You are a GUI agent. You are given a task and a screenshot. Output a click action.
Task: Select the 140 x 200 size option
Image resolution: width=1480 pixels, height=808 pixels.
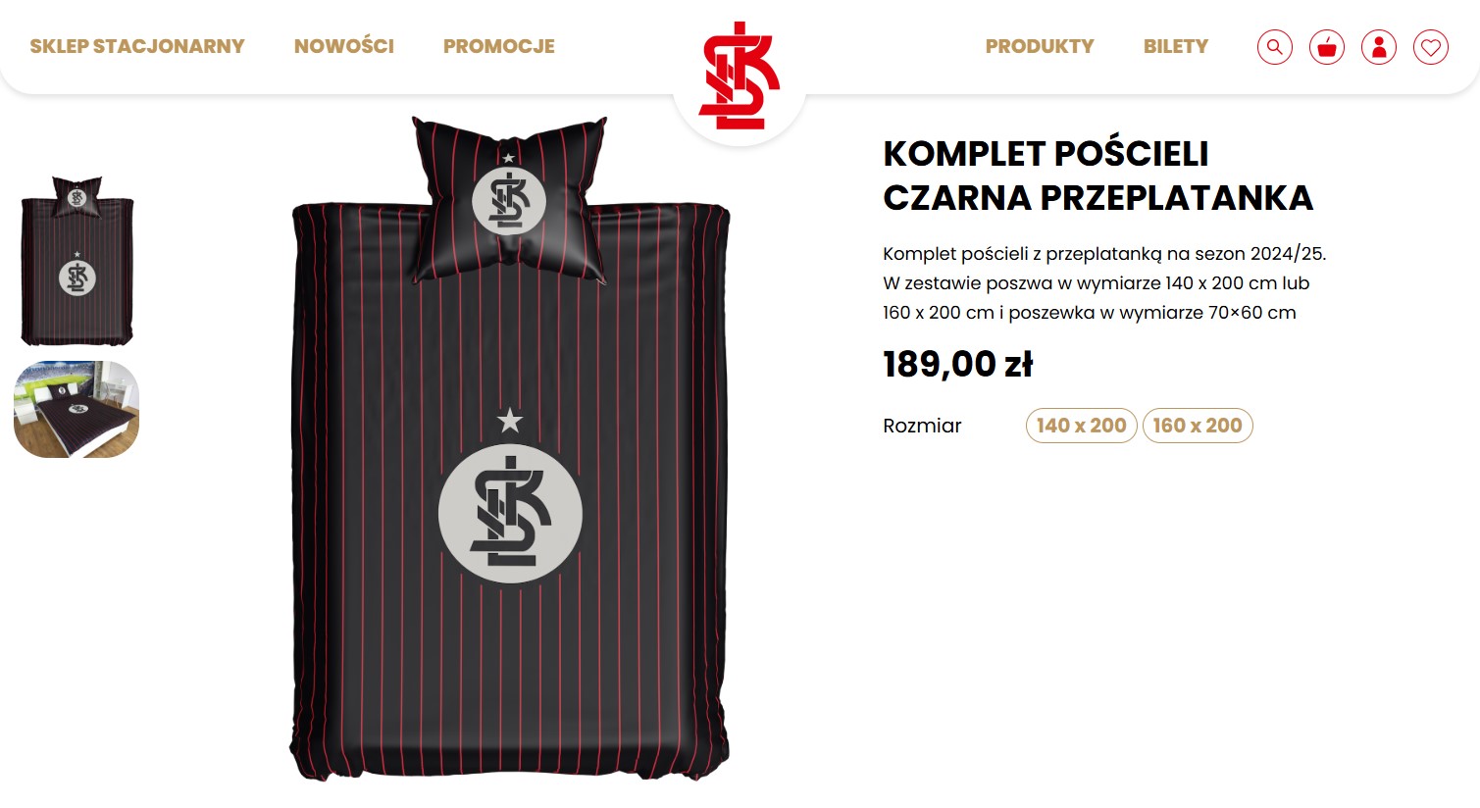point(1081,426)
